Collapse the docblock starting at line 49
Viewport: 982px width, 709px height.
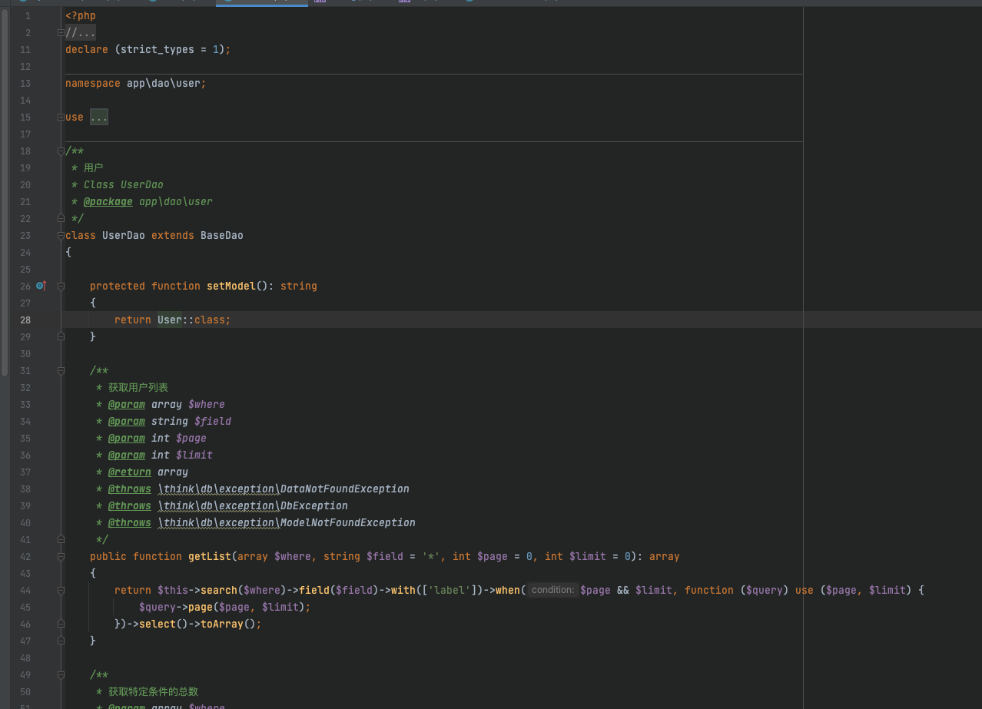coord(61,674)
